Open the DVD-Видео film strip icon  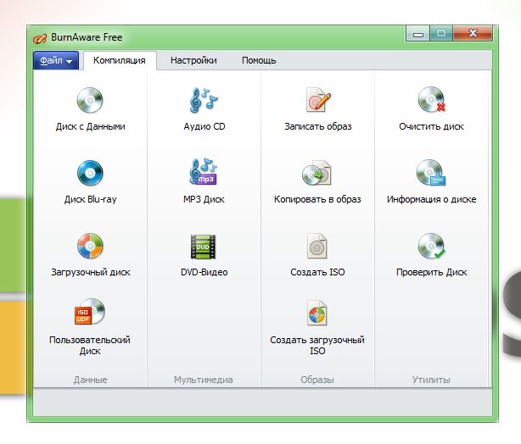point(204,247)
